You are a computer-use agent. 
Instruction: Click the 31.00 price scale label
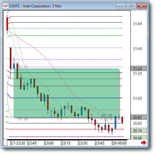(x=137, y=98)
